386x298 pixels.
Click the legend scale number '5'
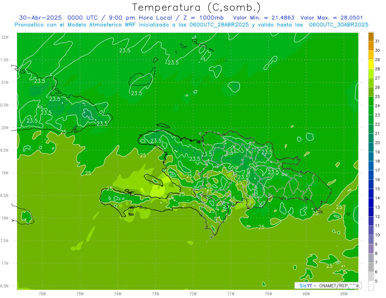376,281
